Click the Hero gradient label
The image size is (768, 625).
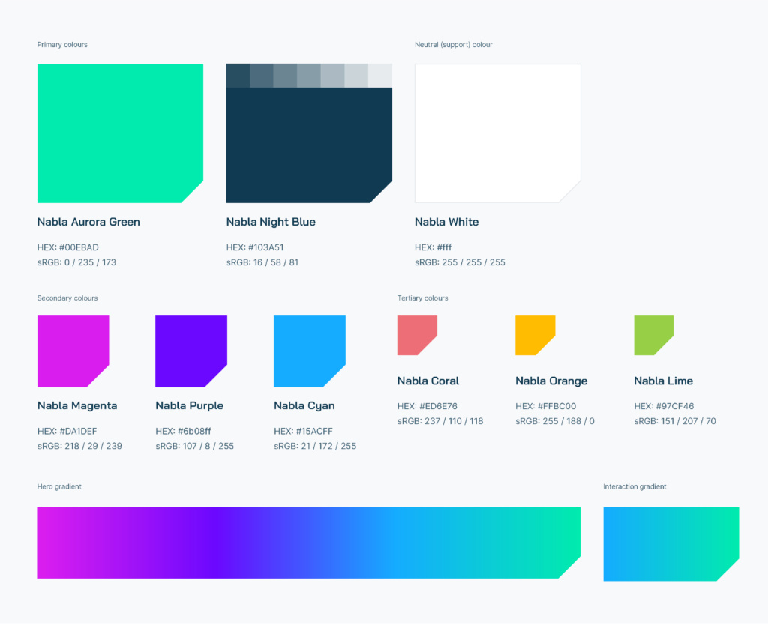pyautogui.click(x=58, y=486)
